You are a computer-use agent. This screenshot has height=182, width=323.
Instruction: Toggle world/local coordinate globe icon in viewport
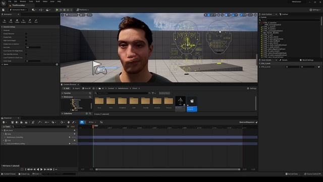point(219,15)
